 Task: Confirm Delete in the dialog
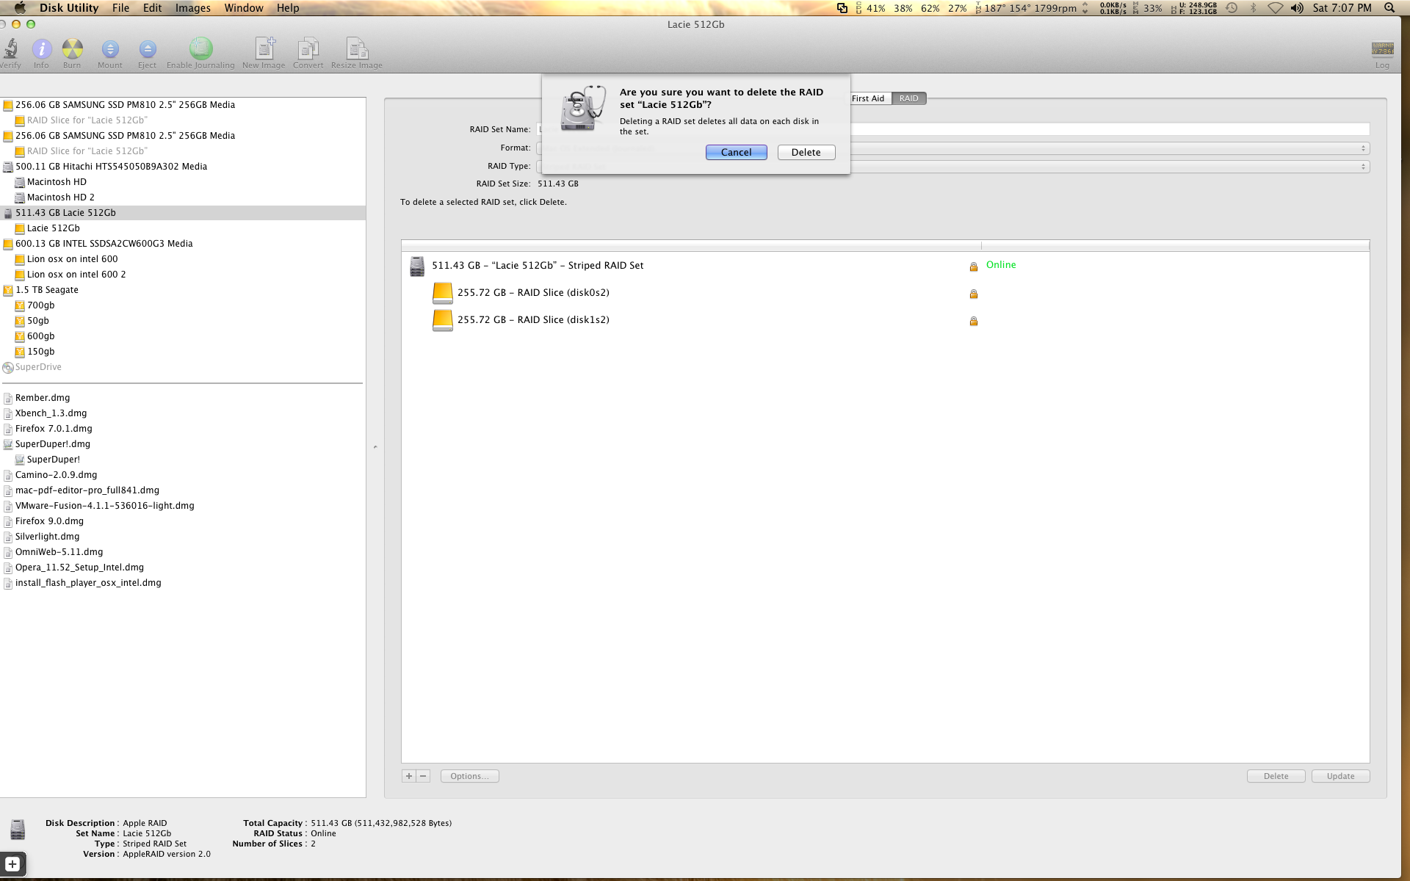(x=806, y=152)
